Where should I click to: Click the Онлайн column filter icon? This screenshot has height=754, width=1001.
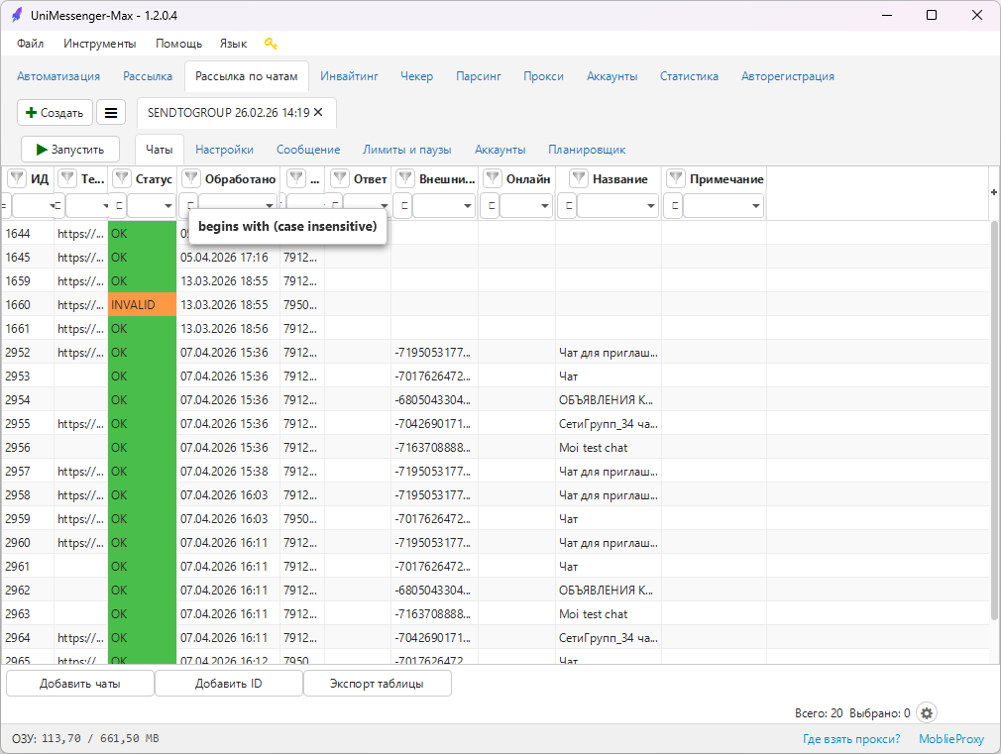(x=493, y=178)
